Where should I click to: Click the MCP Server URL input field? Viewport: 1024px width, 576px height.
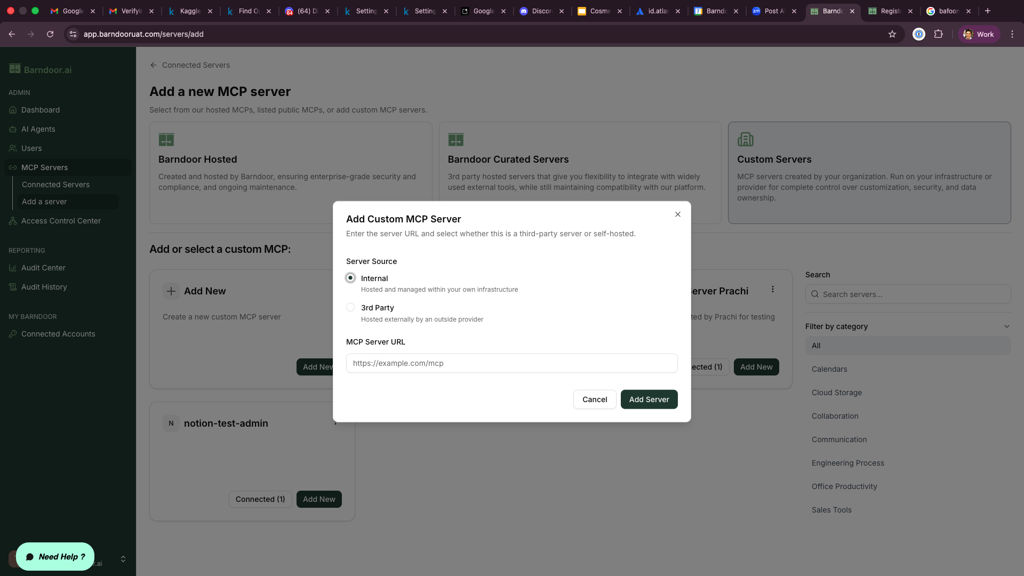click(511, 363)
